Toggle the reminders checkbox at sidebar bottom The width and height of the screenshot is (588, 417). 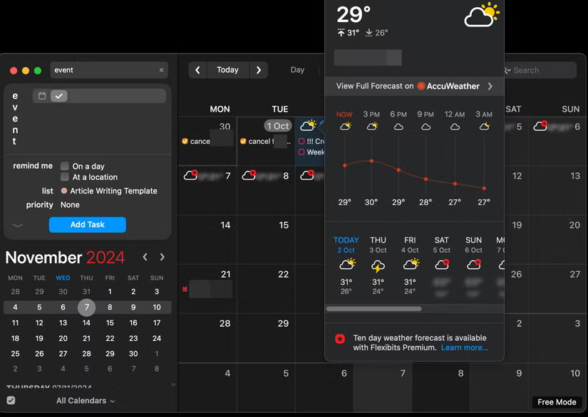click(11, 401)
